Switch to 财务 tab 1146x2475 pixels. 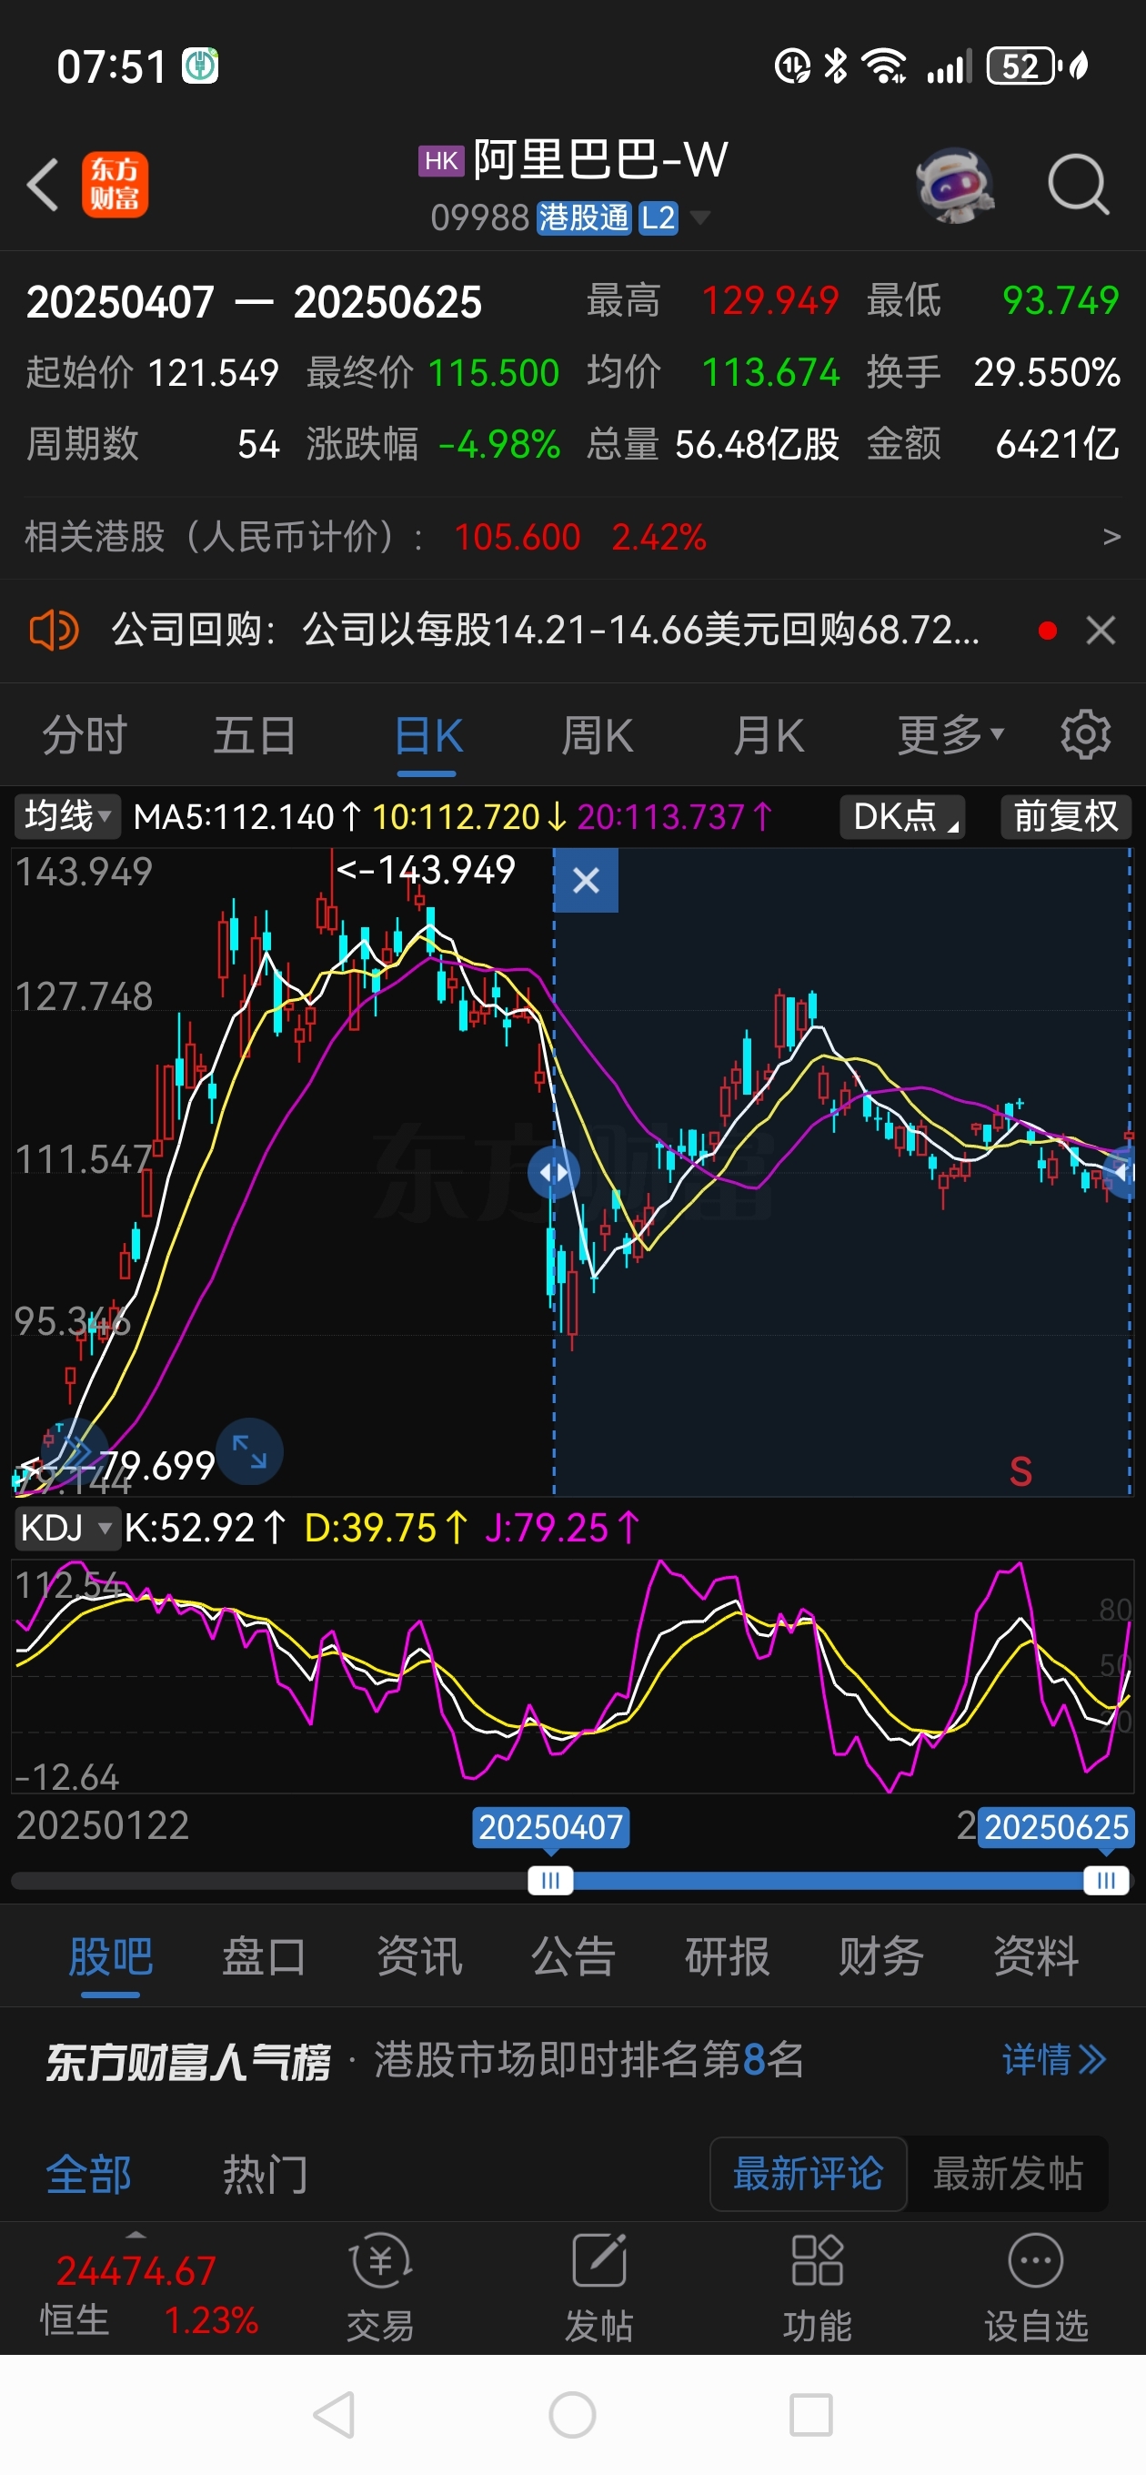coord(880,1957)
